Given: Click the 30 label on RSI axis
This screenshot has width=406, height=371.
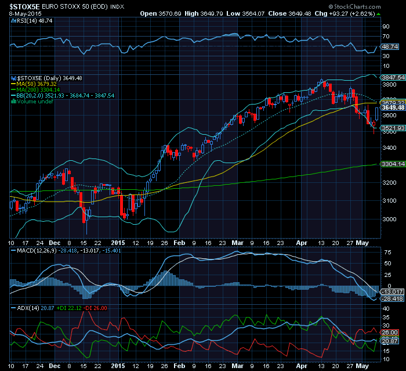Looking at the screenshot, I should coord(386,56).
